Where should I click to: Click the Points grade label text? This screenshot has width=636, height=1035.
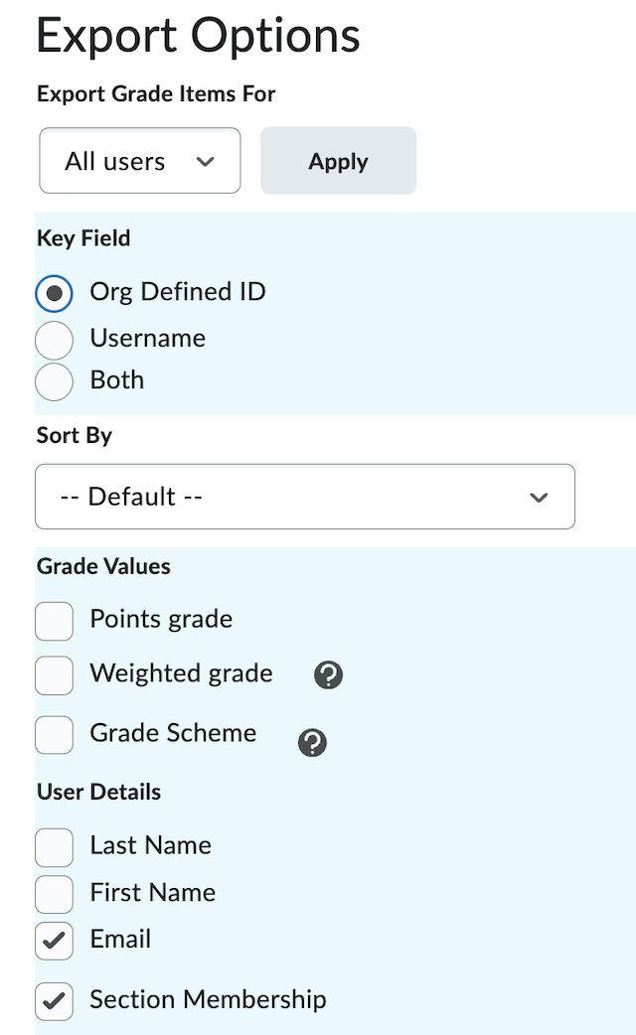coord(161,619)
